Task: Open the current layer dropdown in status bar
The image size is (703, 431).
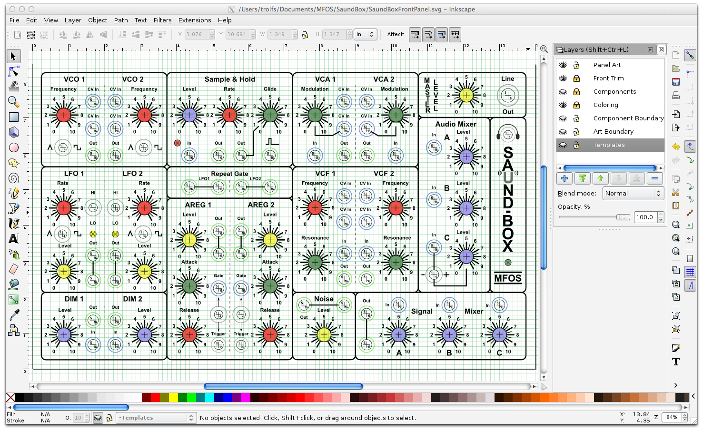Action: click(157, 418)
